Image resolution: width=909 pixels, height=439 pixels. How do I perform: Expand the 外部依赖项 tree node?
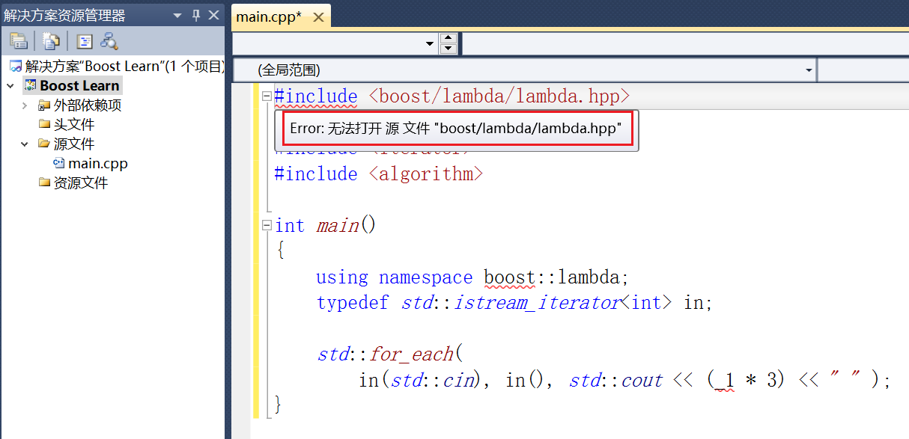pos(23,105)
